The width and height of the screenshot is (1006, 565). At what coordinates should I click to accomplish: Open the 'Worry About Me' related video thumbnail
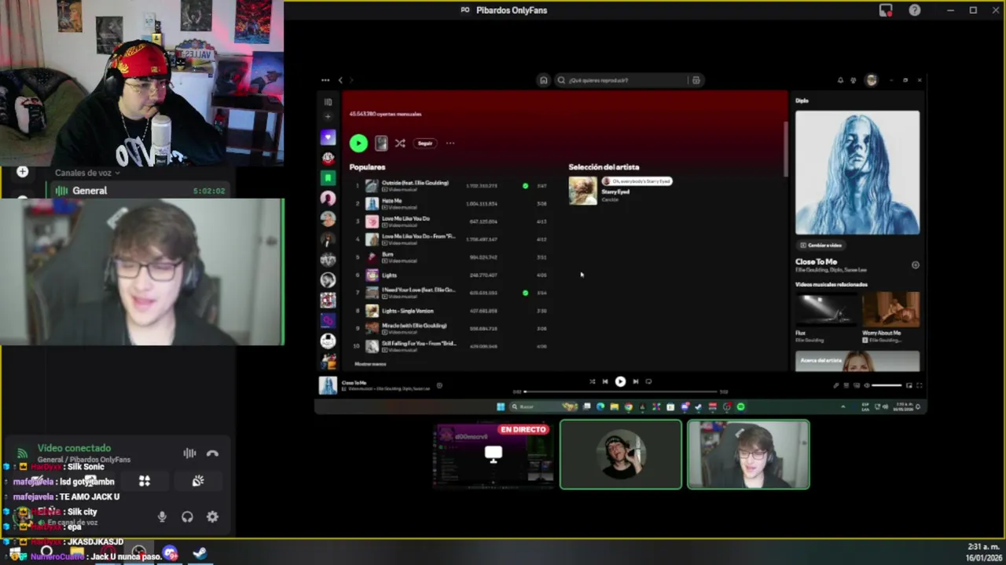890,309
